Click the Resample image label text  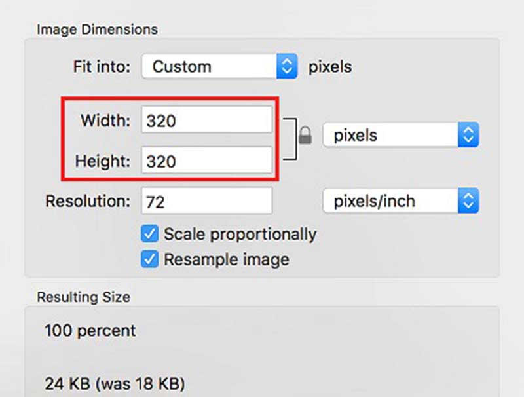tap(226, 259)
